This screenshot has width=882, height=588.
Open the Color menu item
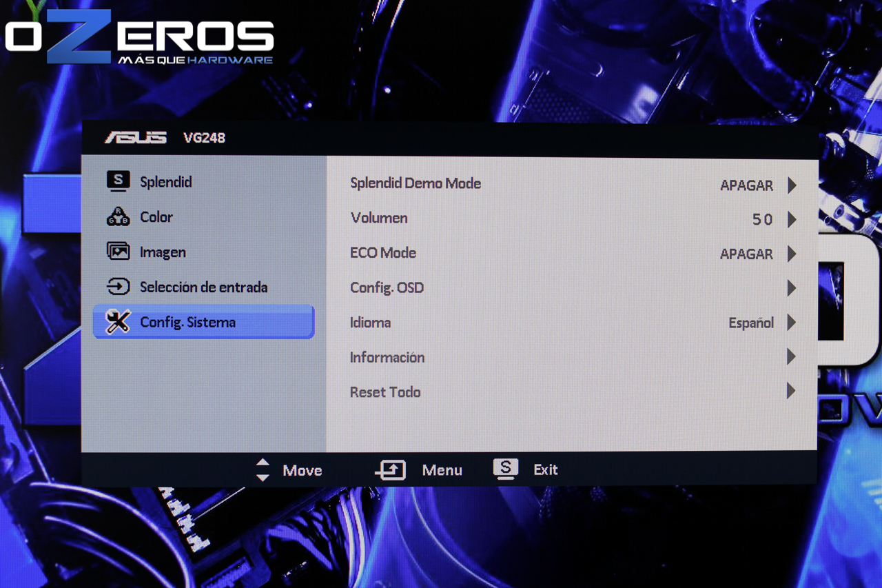pyautogui.click(x=156, y=216)
